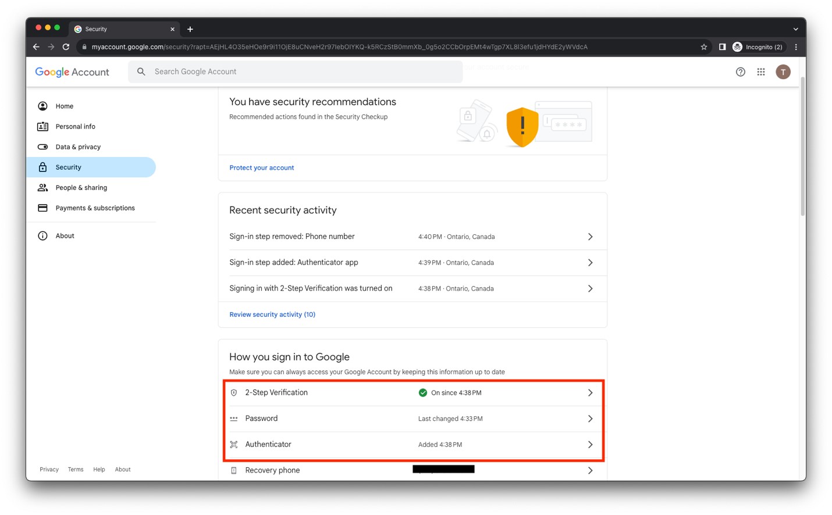Focus the Search Google Account field
This screenshot has width=832, height=515.
pyautogui.click(x=296, y=71)
